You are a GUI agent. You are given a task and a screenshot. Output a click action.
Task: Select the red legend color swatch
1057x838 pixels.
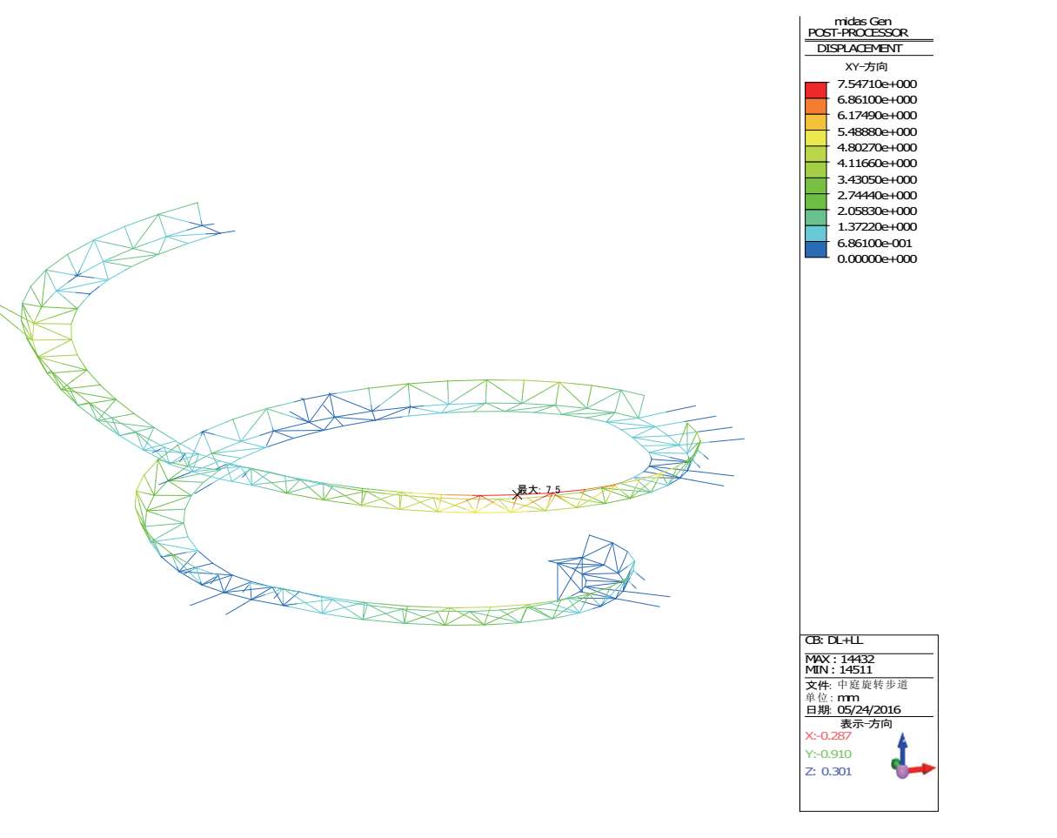click(816, 90)
